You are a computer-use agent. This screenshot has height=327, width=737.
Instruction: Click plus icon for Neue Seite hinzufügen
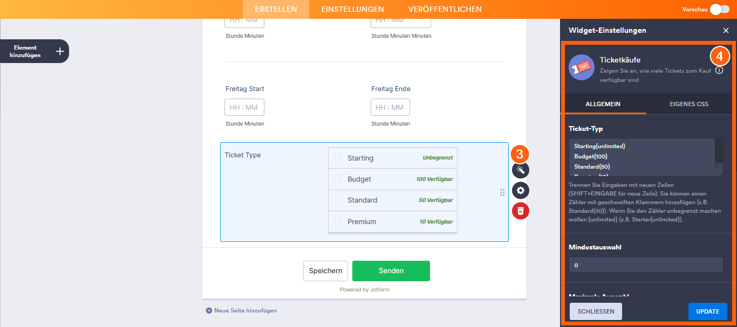tap(209, 310)
